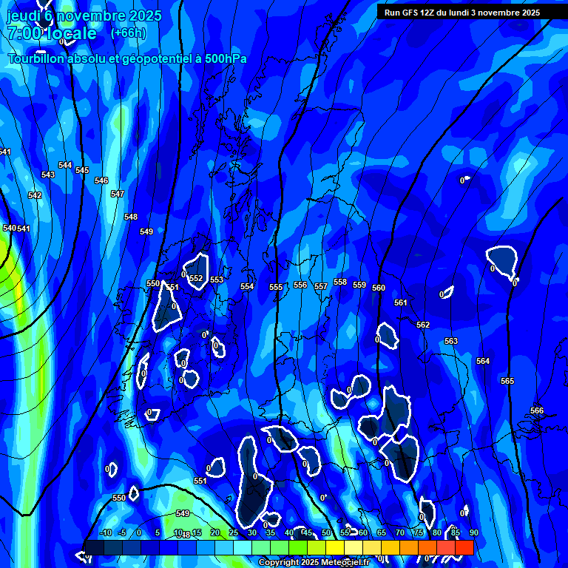Click the 549 contour label near the bottom
568x568 pixels.
coord(183,513)
